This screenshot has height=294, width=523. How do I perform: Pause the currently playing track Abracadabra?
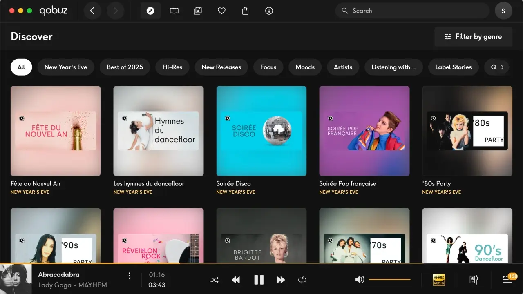tap(259, 280)
